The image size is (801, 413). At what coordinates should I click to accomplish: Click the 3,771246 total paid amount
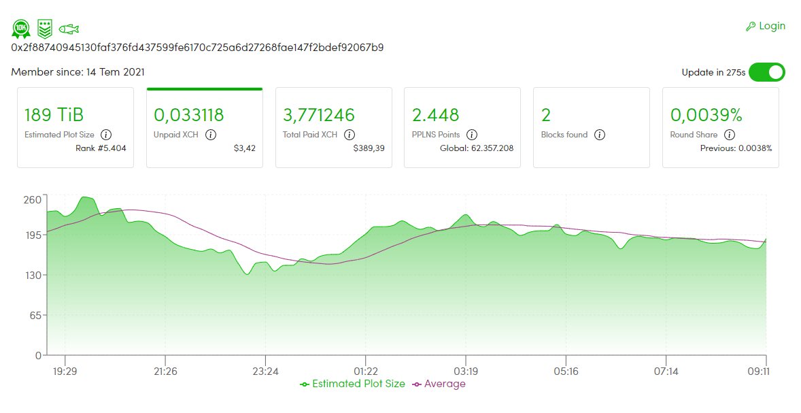[x=319, y=115]
